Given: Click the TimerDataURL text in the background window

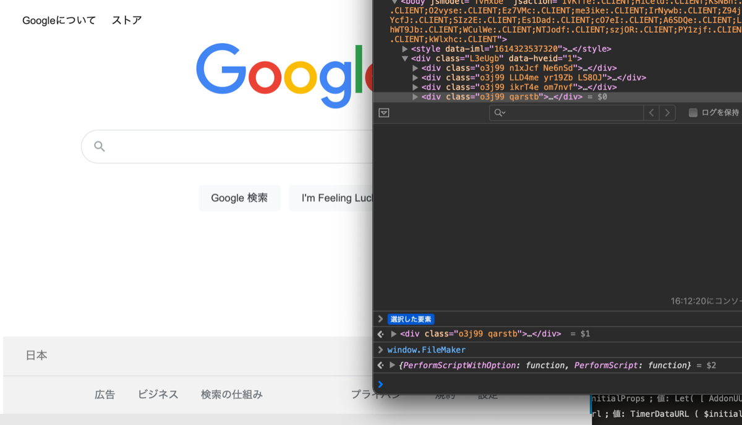Looking at the screenshot, I should click(x=662, y=413).
